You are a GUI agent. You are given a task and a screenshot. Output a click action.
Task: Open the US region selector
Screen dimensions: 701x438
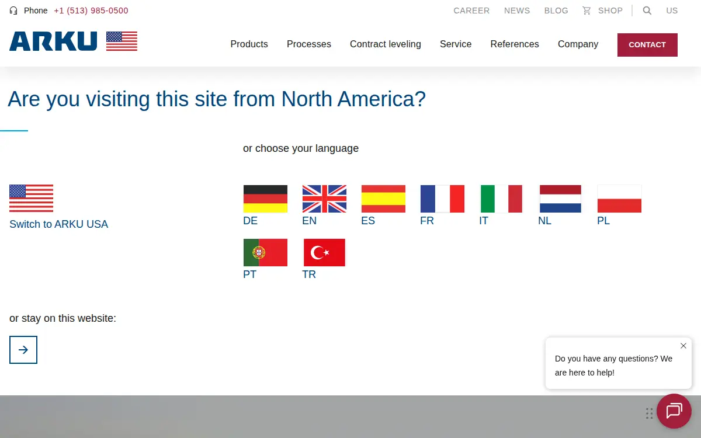pos(672,11)
